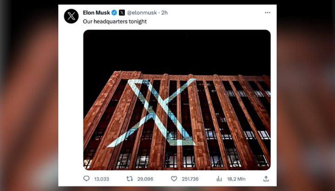Click the share upload arrow icon
Viewport: 335px width, 191px height.
pos(266,178)
